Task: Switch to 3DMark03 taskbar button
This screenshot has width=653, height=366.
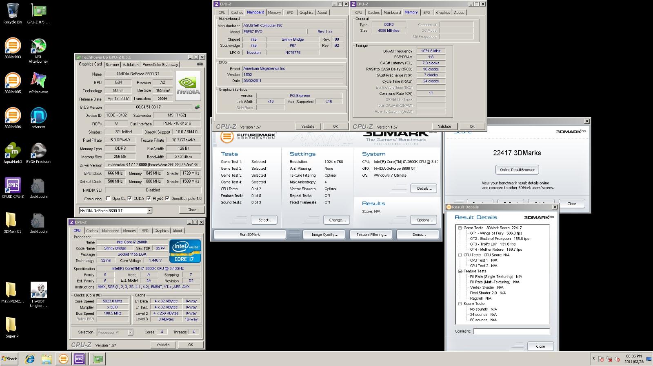Action: pos(63,359)
